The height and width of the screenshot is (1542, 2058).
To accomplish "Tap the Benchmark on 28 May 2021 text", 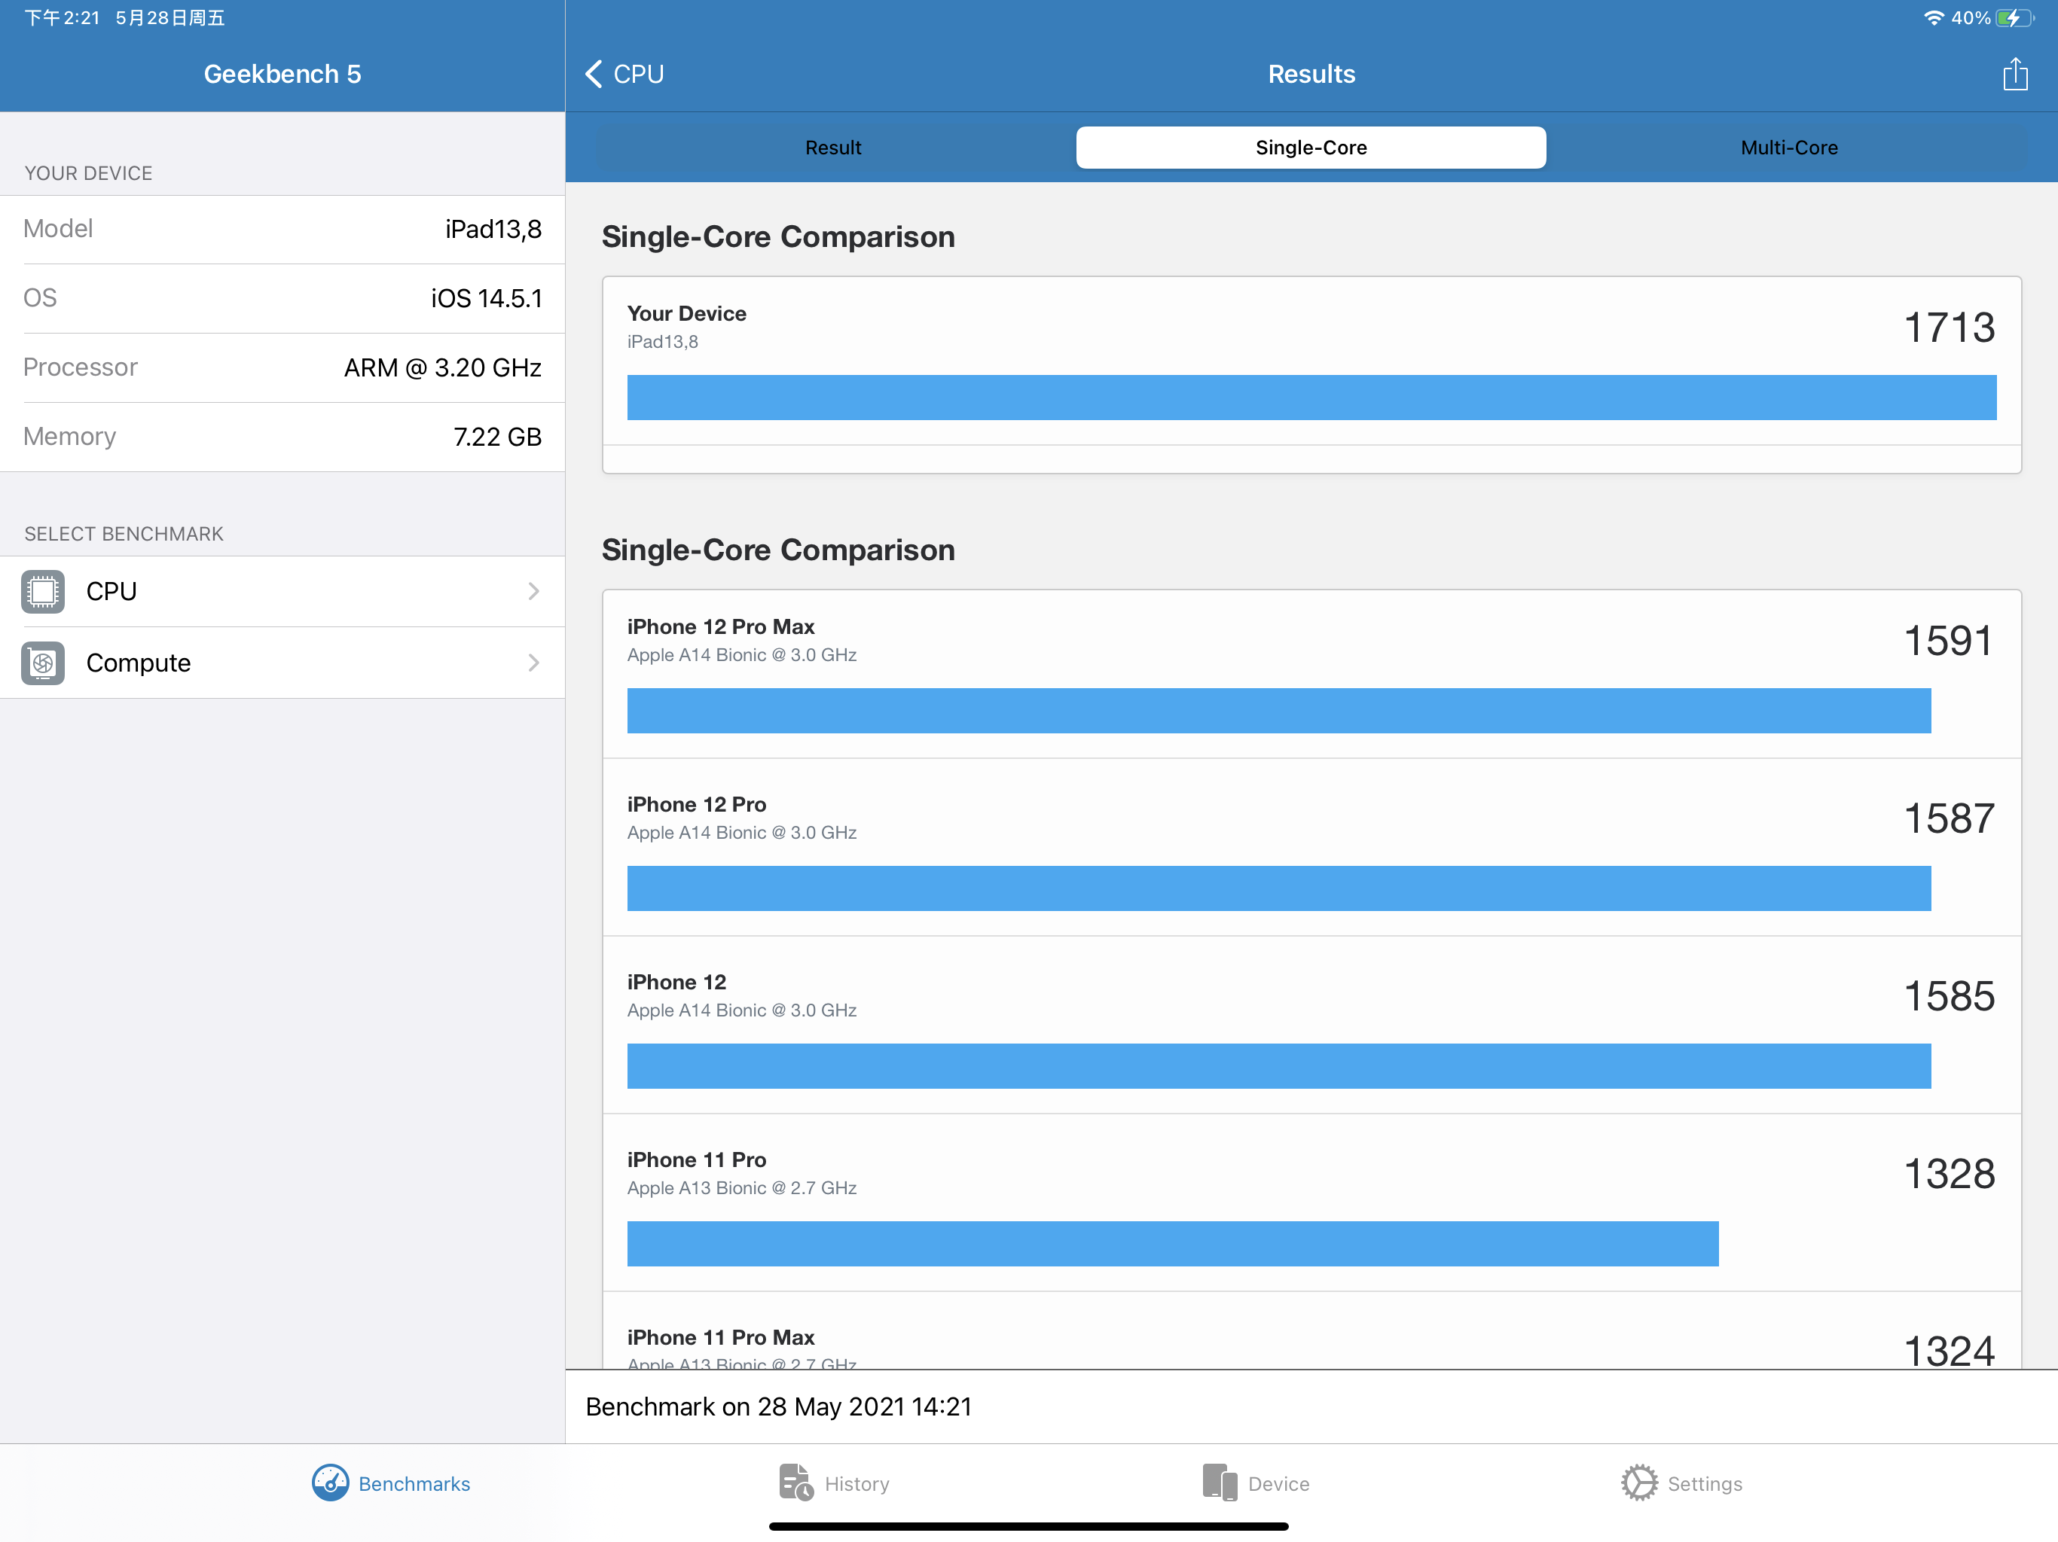I will click(x=779, y=1406).
